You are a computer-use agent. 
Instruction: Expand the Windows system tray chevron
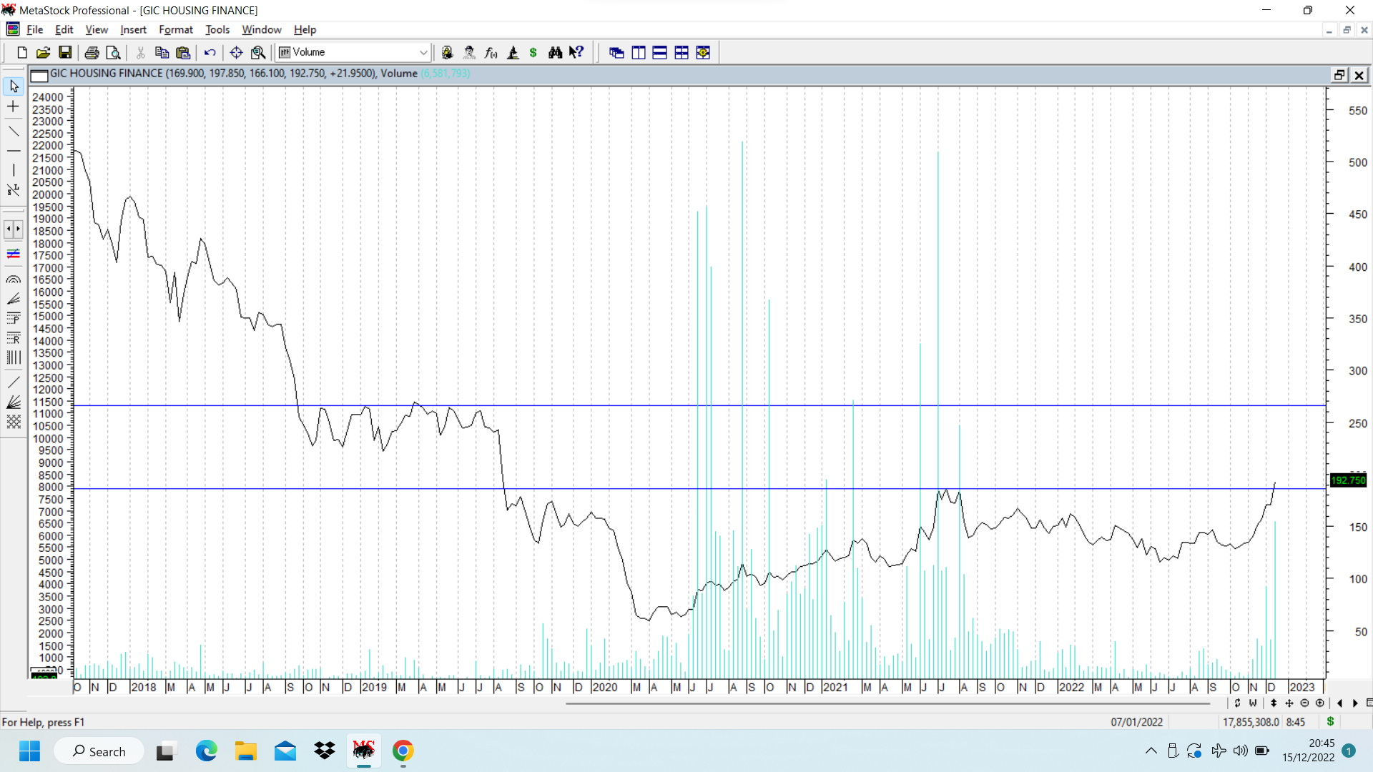[x=1151, y=751]
